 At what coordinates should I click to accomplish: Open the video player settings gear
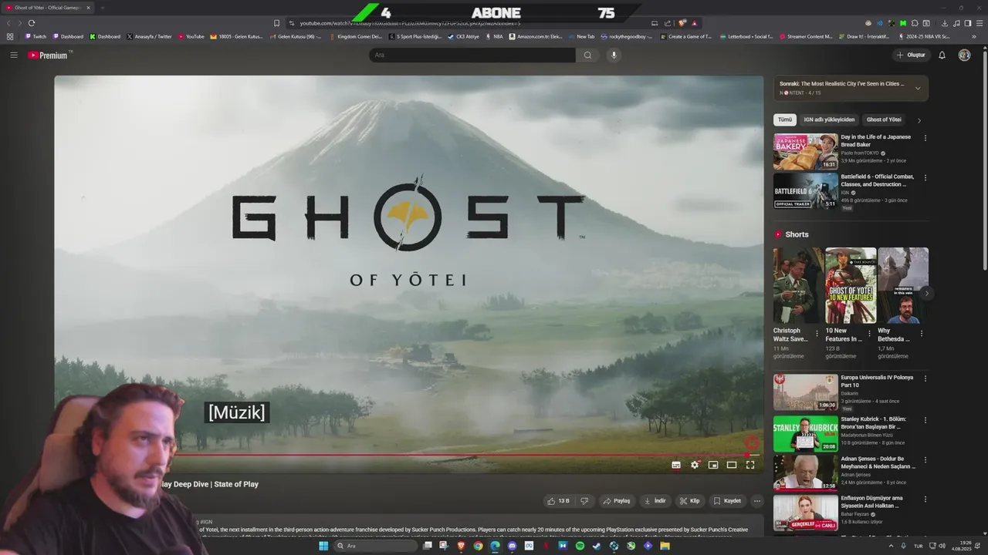point(695,465)
